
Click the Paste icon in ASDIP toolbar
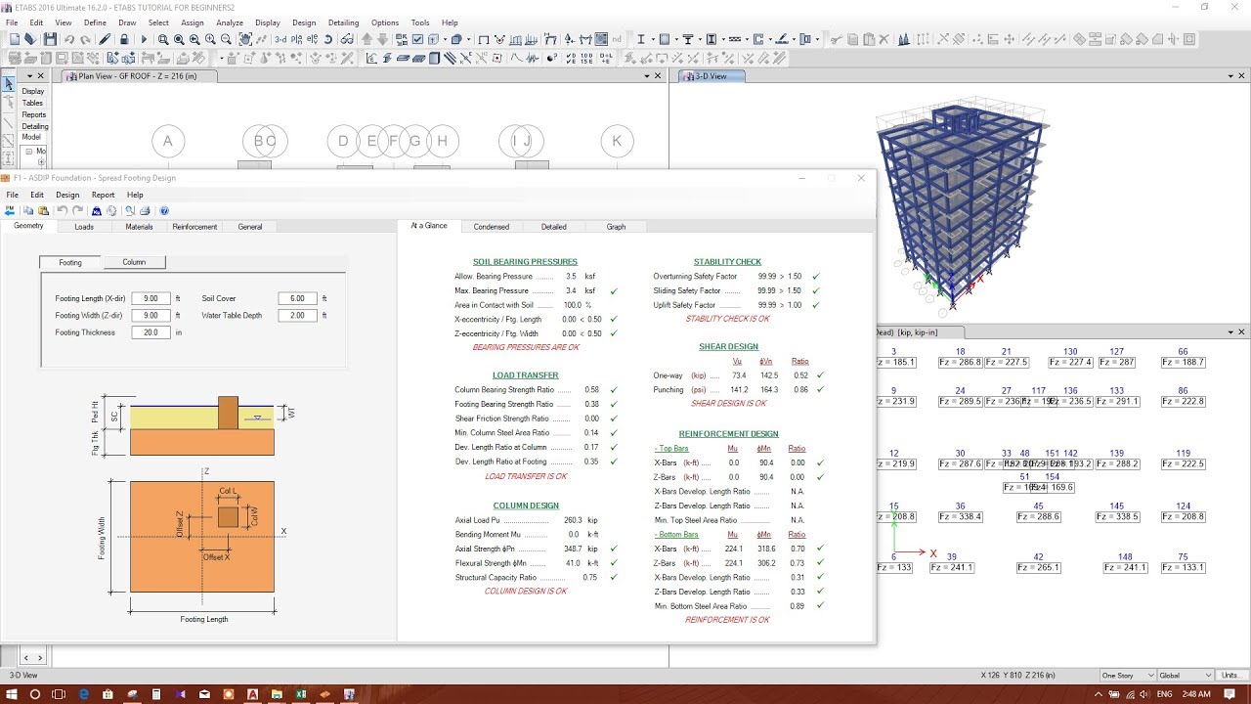pyautogui.click(x=43, y=210)
